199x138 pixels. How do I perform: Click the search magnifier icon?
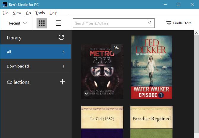pos(150,23)
